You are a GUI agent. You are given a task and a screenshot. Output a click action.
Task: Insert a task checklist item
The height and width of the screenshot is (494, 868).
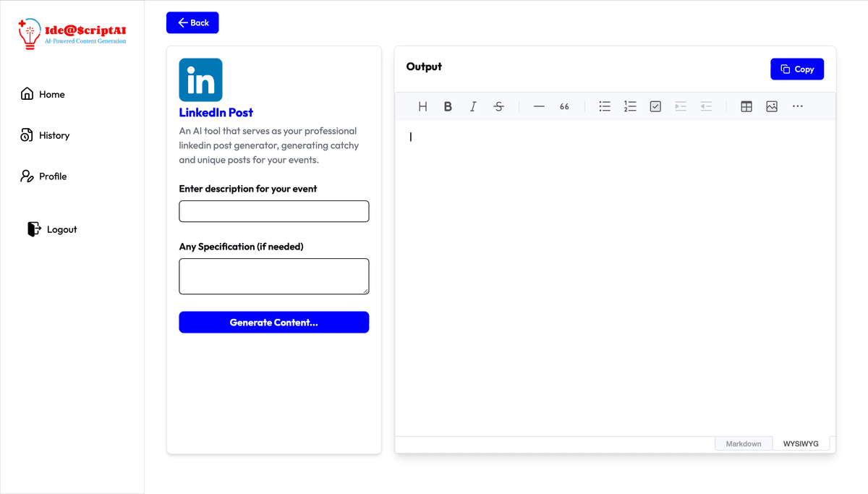(x=655, y=106)
